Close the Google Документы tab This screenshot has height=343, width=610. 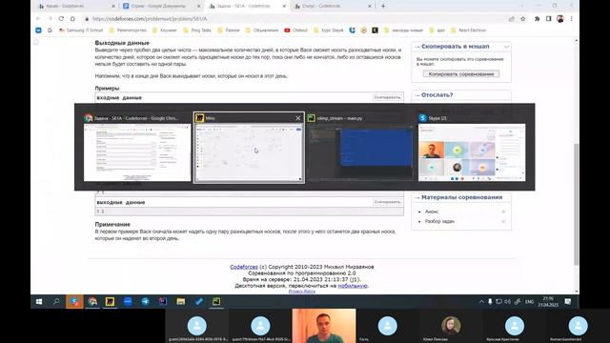pyautogui.click(x=199, y=7)
